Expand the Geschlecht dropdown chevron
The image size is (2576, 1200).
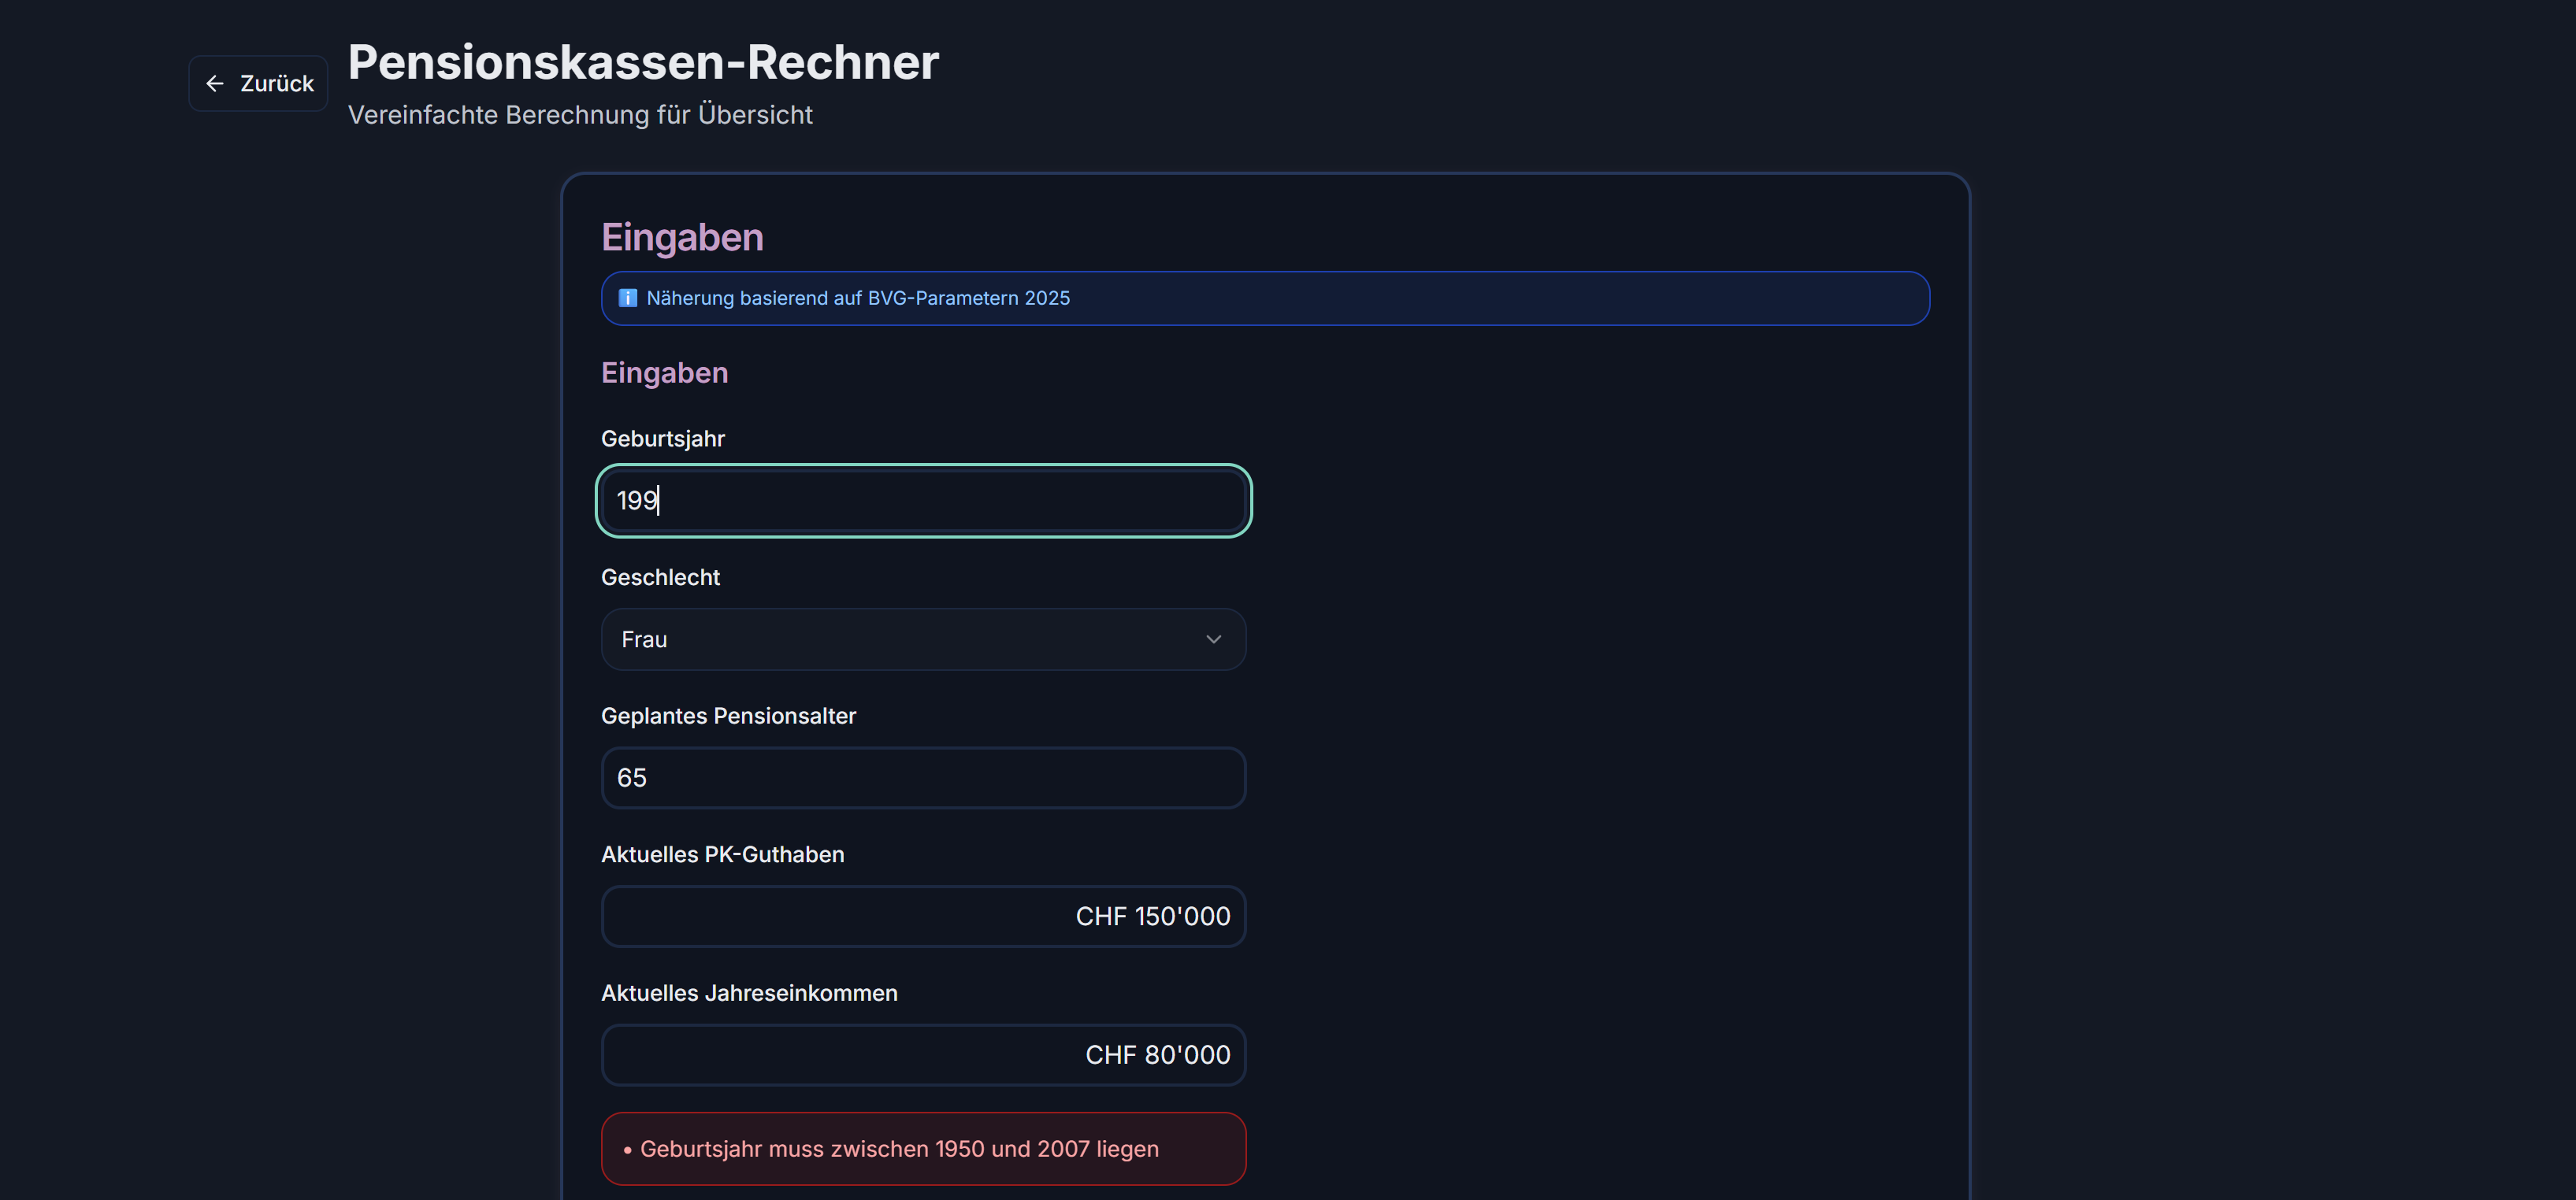pyautogui.click(x=1213, y=639)
